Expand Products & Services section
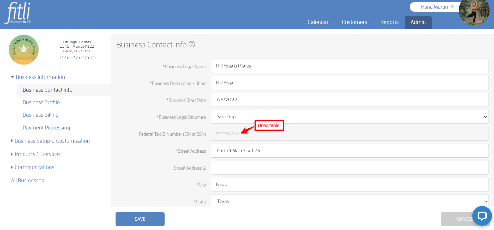 click(x=36, y=154)
